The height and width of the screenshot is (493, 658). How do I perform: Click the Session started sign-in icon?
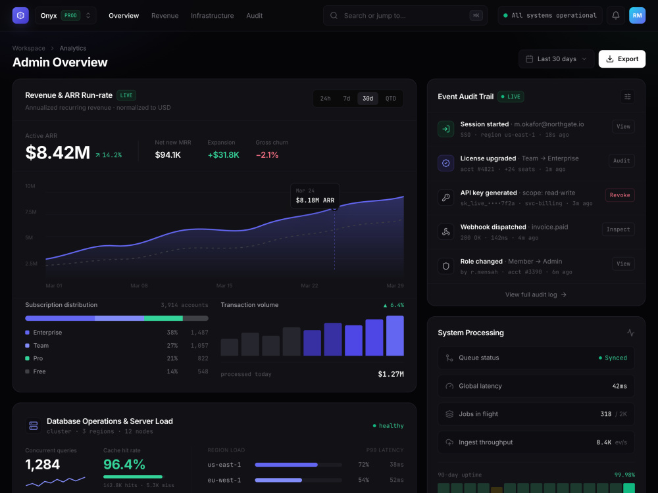pyautogui.click(x=445, y=129)
